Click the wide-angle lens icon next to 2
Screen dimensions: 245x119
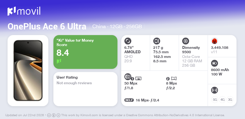[x=174, y=78]
